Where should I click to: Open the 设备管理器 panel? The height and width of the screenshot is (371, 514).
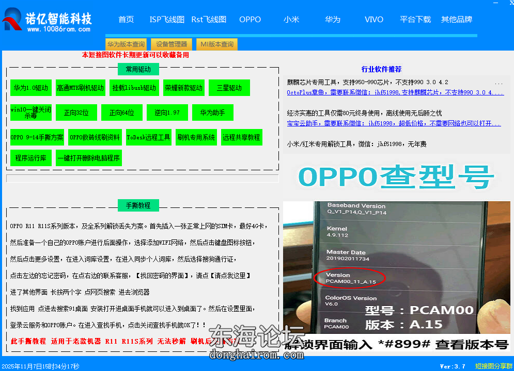click(x=171, y=44)
